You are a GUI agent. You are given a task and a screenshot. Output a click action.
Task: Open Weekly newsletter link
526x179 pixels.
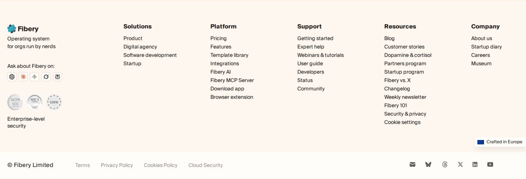[405, 97]
